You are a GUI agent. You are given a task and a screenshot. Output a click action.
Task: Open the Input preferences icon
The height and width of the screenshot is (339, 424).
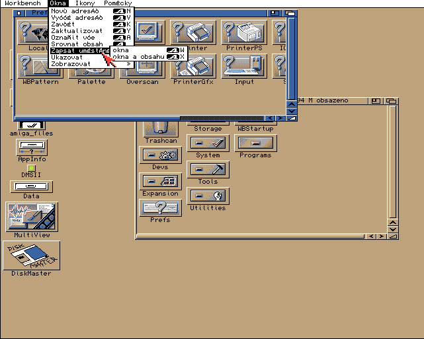click(244, 67)
